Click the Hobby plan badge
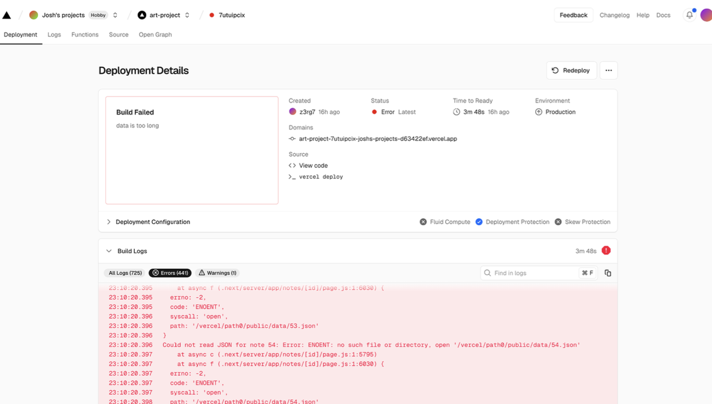The image size is (712, 404). [99, 15]
